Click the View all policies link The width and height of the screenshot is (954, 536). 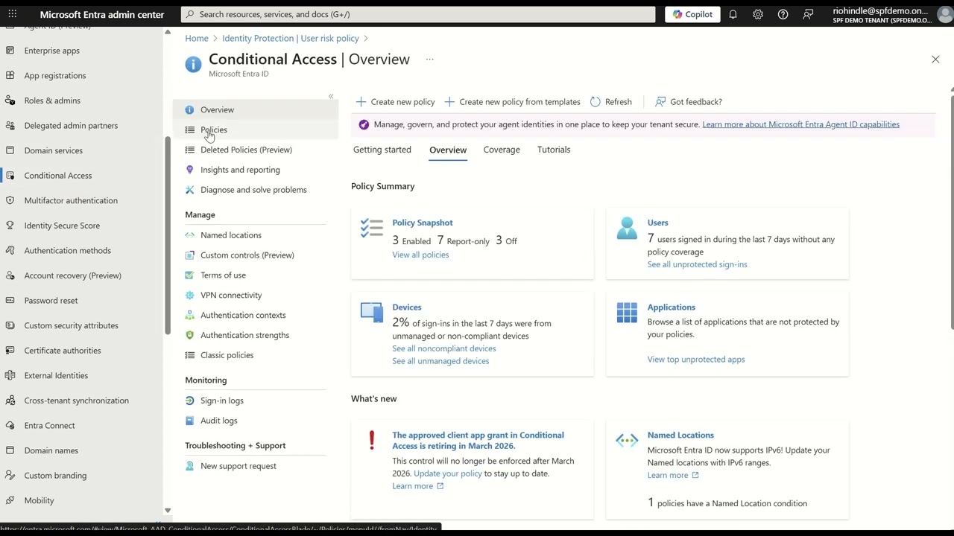[420, 255]
